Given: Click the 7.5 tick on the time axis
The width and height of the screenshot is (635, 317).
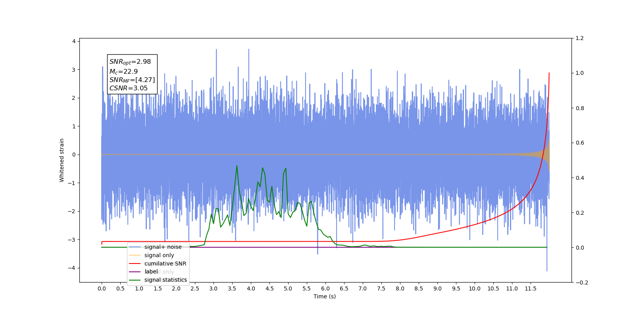Looking at the screenshot, I should coord(381,288).
